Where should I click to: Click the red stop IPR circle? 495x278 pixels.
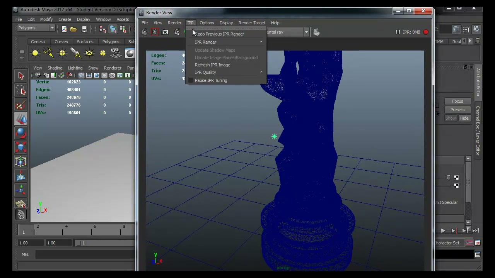point(426,32)
